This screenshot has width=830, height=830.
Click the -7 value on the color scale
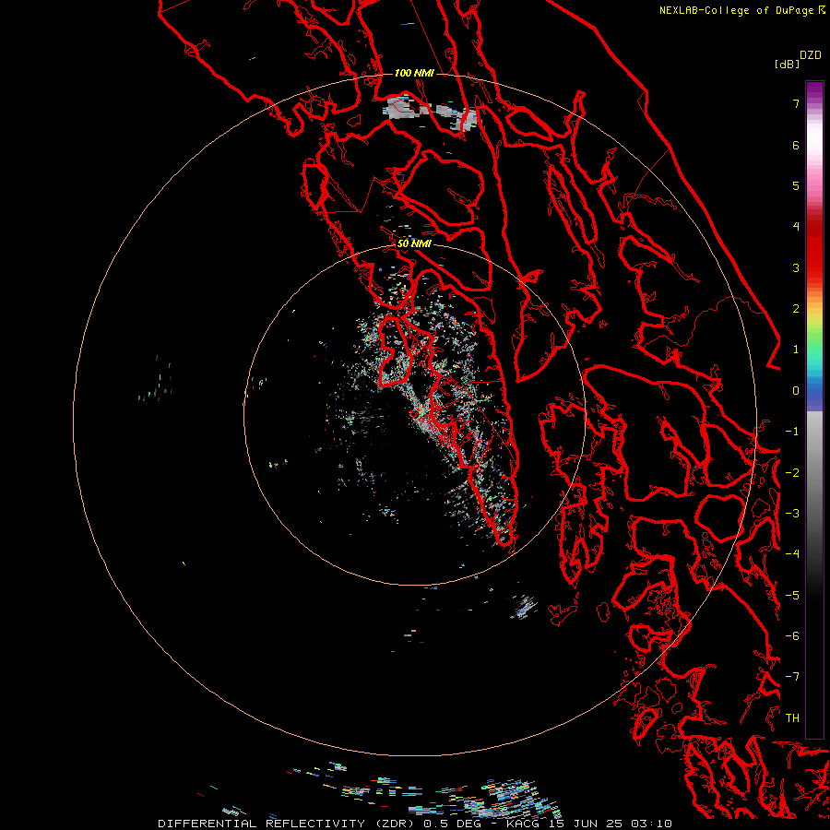(x=792, y=677)
